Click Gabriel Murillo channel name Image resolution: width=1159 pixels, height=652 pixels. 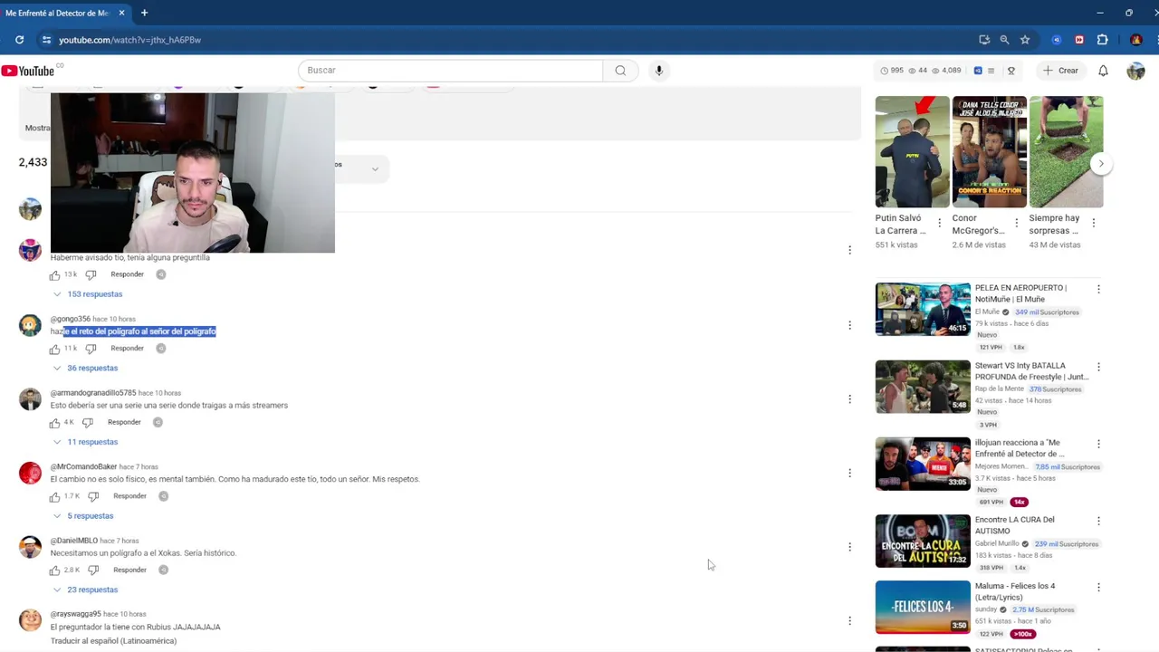point(997,544)
